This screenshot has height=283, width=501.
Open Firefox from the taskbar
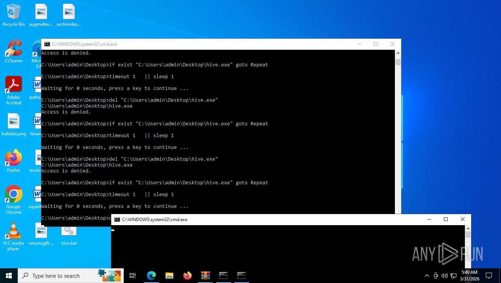[188, 276]
